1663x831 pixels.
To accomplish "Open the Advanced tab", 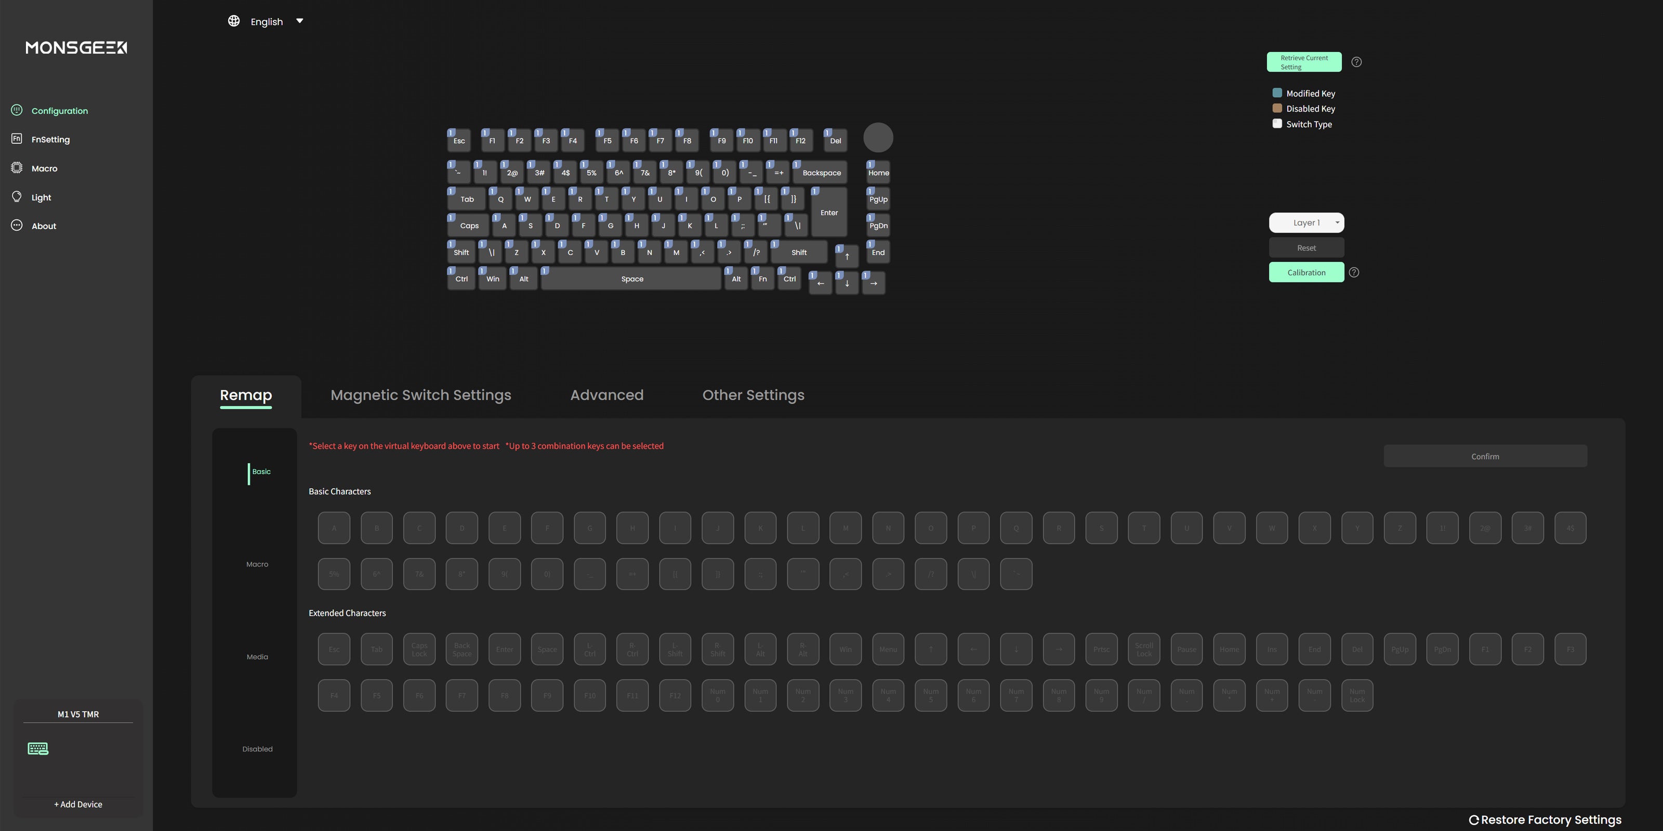I will pos(606,395).
